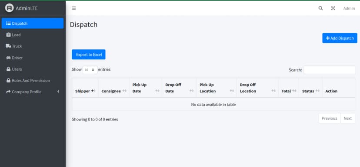Click the Shipper column header text
360x167 pixels.
[x=83, y=91]
